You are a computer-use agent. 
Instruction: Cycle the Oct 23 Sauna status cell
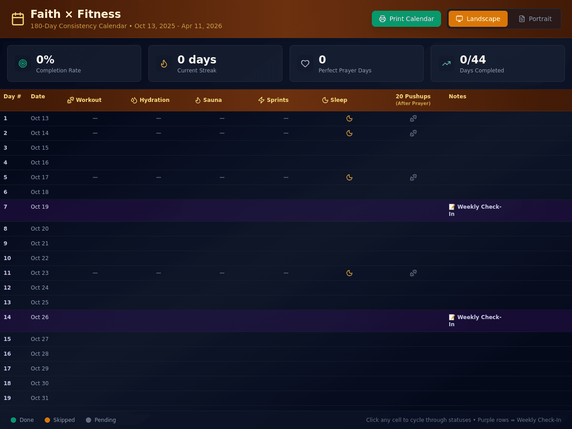[x=222, y=273]
